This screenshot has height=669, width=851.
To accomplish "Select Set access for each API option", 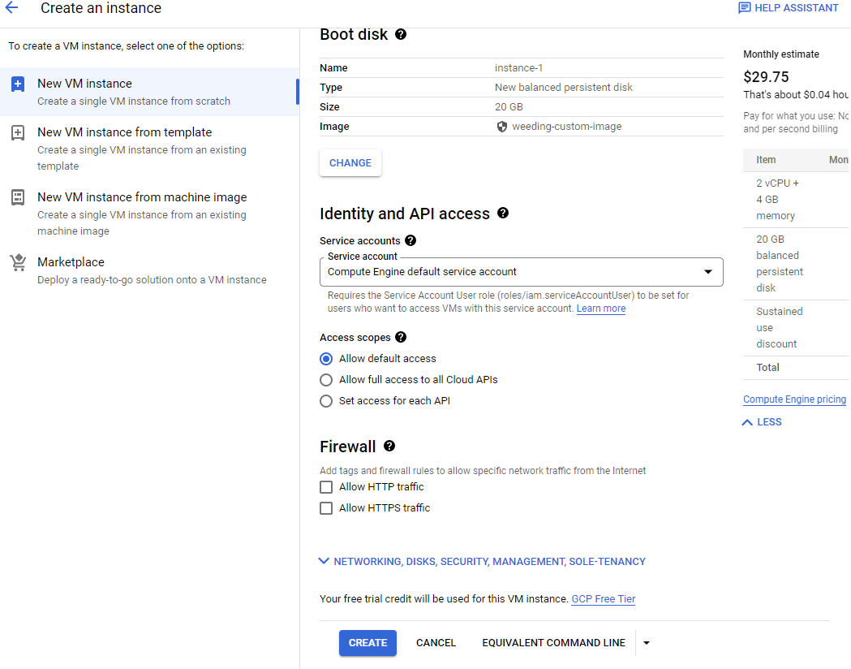I will point(326,401).
